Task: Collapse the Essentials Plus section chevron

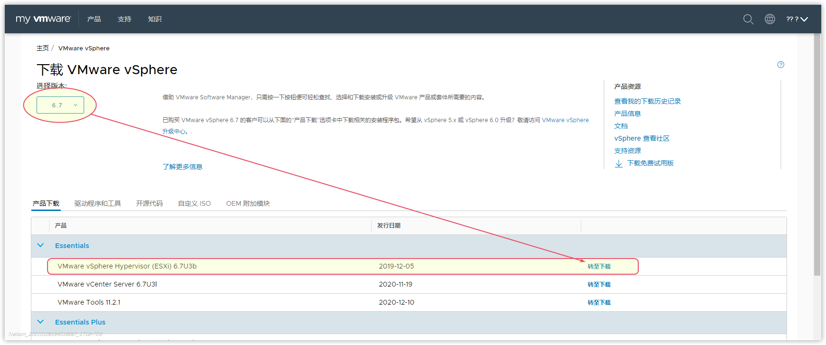Action: pos(40,322)
